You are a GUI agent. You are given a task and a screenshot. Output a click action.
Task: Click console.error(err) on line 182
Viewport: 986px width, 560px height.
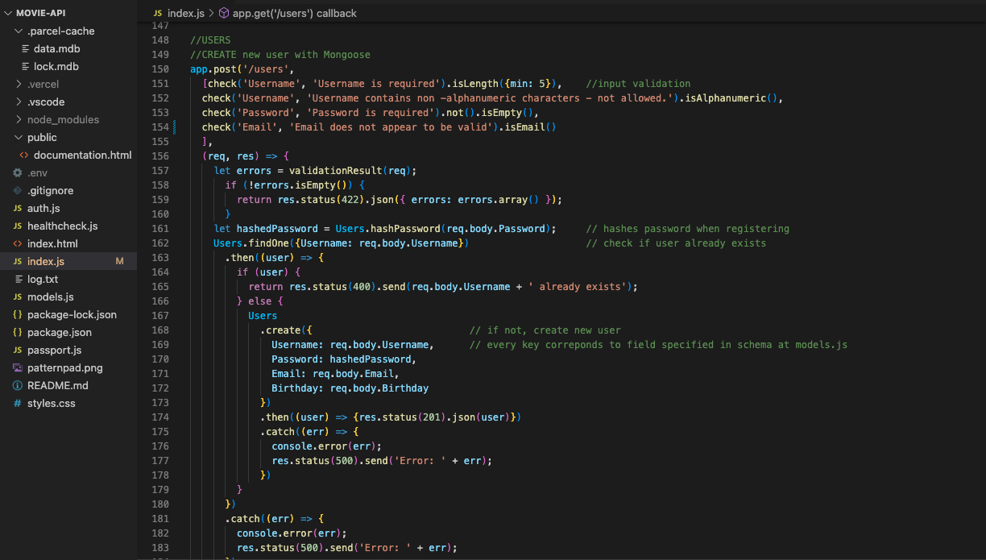pyautogui.click(x=289, y=533)
